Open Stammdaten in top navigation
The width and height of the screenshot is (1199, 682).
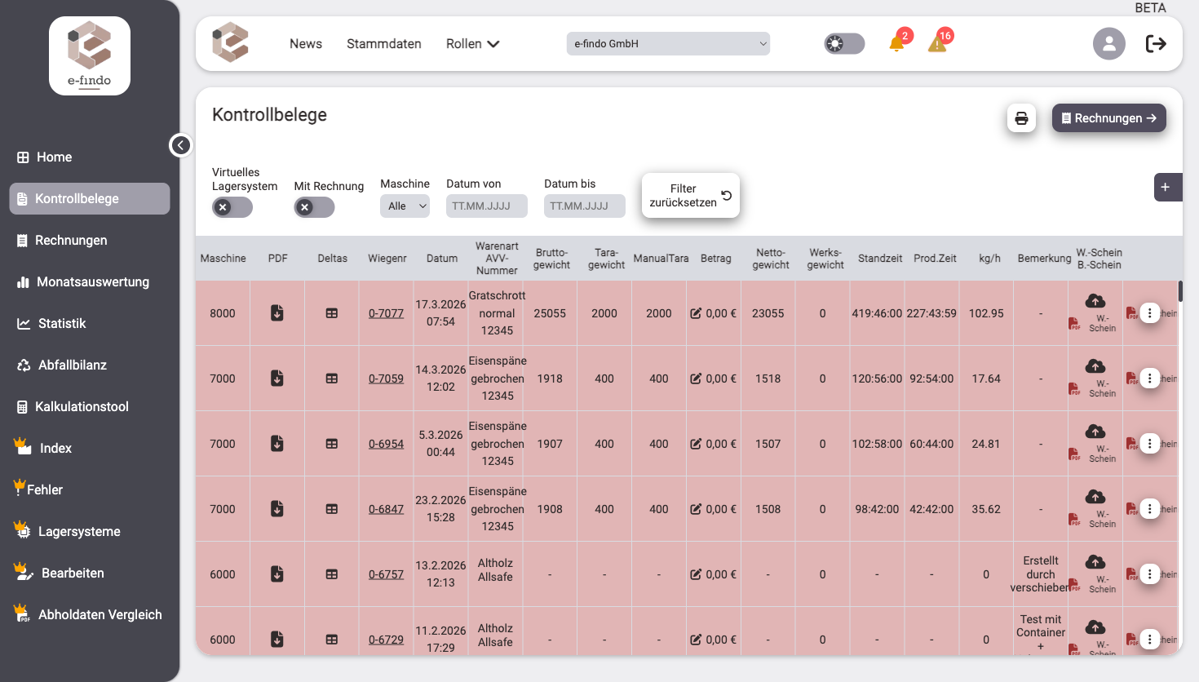click(383, 44)
